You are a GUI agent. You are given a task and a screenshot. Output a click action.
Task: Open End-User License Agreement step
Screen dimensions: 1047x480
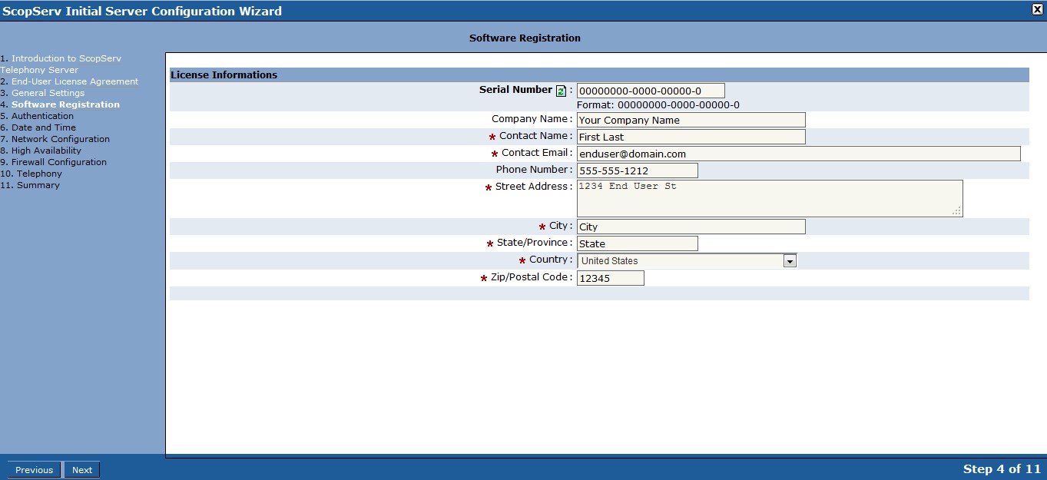pyautogui.click(x=75, y=81)
